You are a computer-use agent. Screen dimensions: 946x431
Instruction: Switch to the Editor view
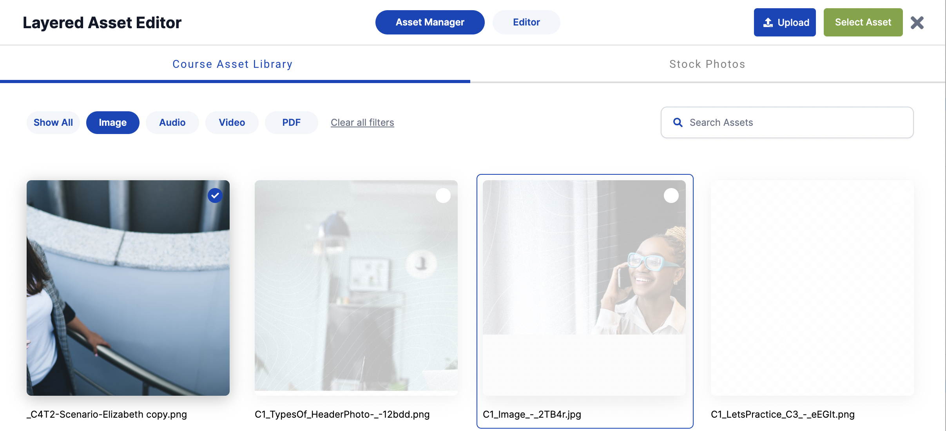pyautogui.click(x=526, y=22)
